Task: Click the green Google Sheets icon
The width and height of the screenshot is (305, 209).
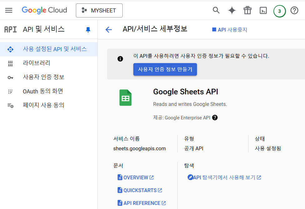Action: tap(125, 97)
